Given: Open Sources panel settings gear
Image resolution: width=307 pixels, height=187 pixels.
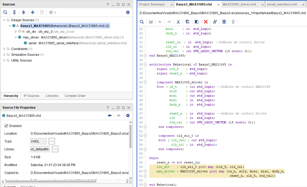Looking at the screenshot, I should [128, 12].
